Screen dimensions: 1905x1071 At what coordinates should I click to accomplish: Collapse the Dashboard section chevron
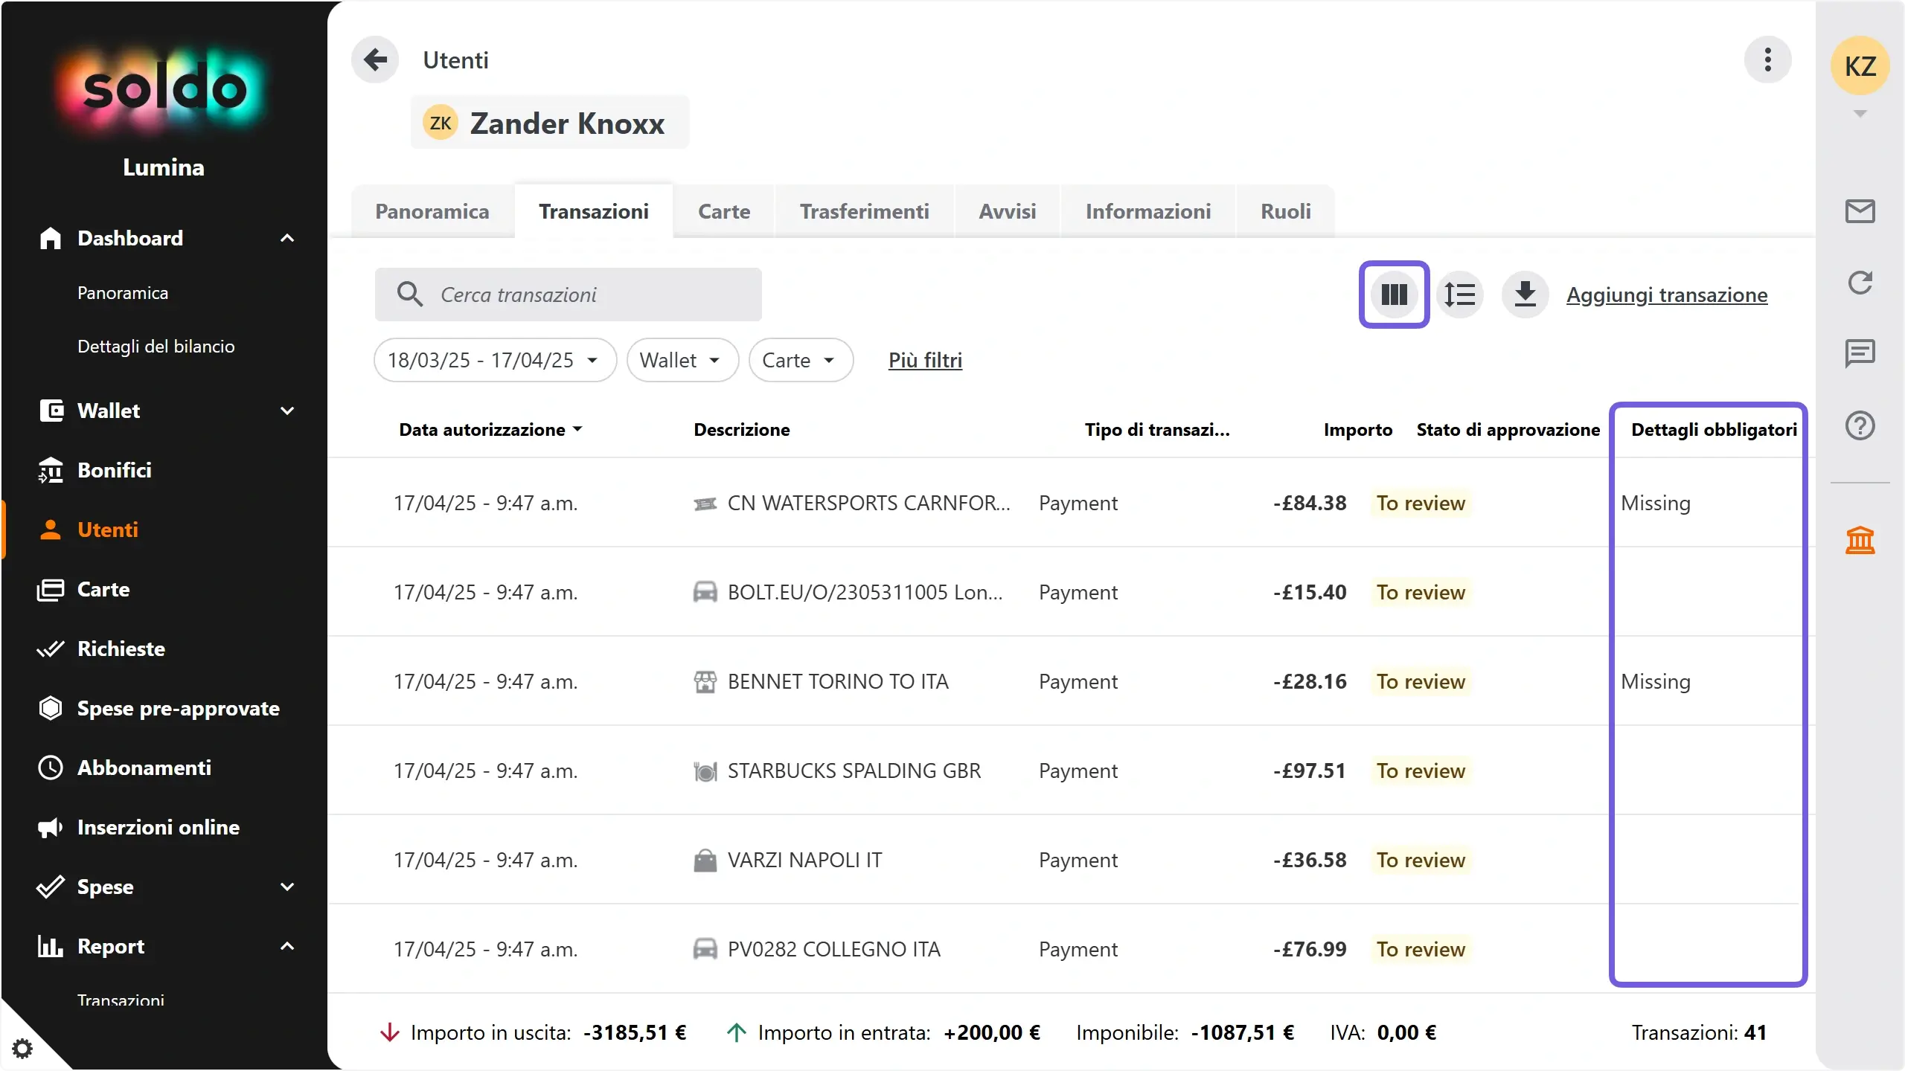(x=286, y=238)
